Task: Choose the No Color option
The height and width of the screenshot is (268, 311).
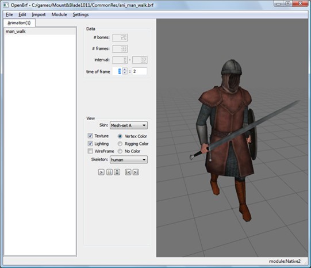Action: (120, 151)
